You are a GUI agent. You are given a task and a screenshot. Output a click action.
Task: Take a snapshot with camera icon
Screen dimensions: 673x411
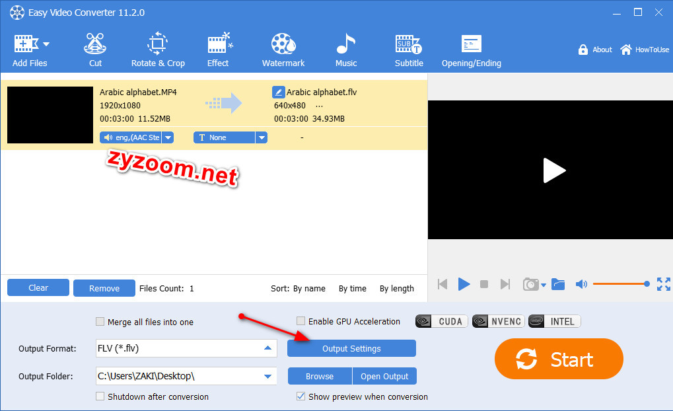click(530, 284)
